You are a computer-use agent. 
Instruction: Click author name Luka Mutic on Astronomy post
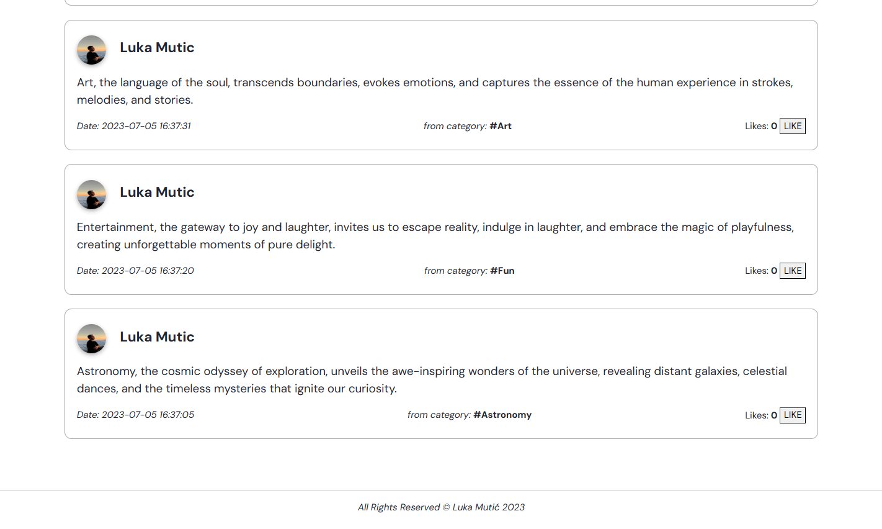pos(157,337)
